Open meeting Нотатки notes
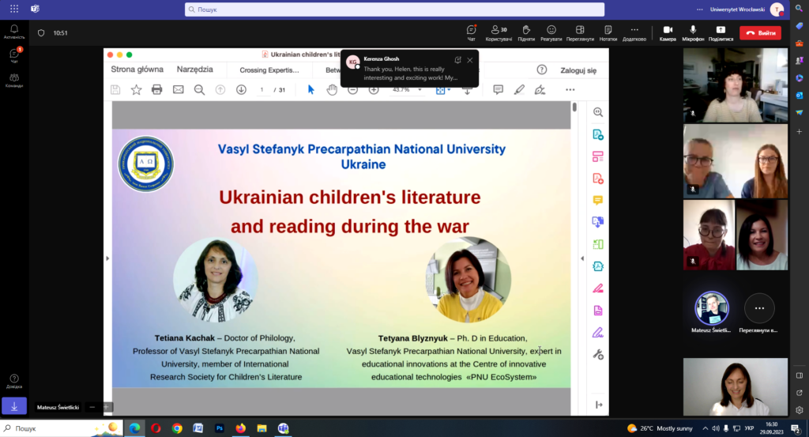 [608, 32]
